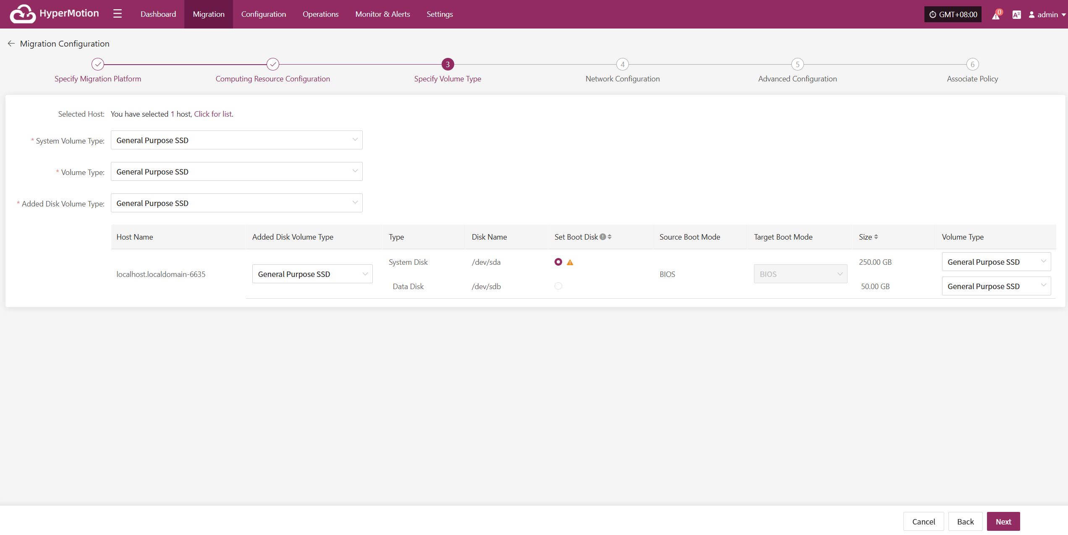
Task: Click the Network Configuration step label
Action: [x=623, y=79]
